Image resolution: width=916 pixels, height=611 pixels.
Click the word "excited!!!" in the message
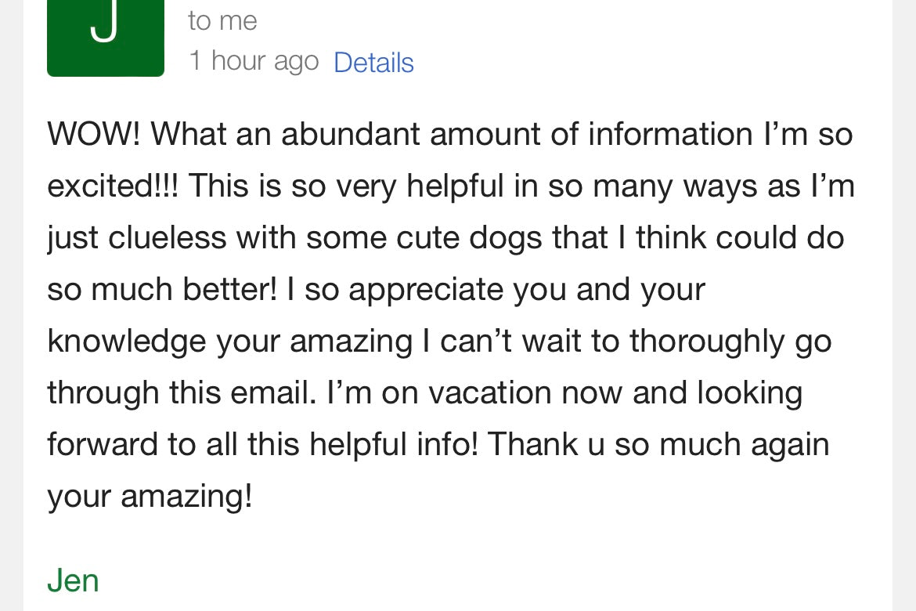click(113, 186)
